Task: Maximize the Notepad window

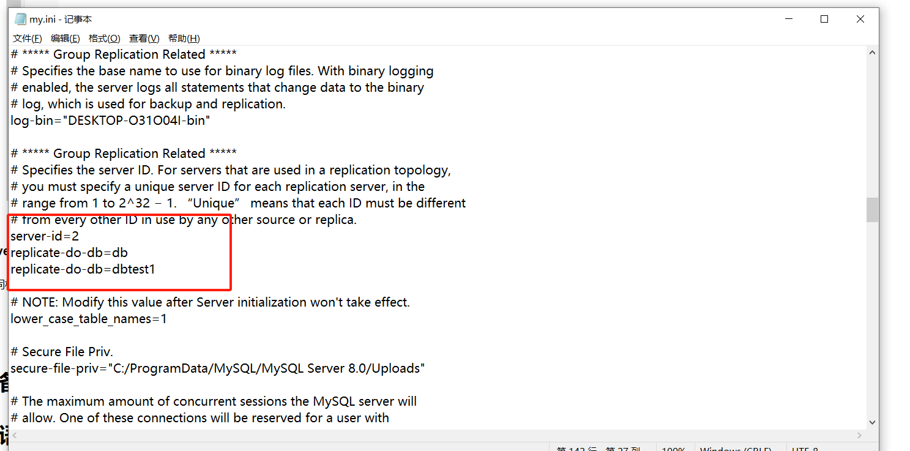Action: pos(824,19)
